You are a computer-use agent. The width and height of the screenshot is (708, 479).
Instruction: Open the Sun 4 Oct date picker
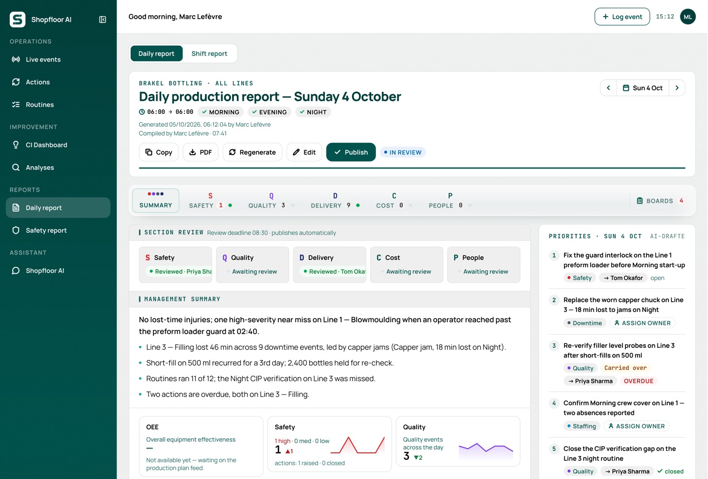[x=643, y=88]
